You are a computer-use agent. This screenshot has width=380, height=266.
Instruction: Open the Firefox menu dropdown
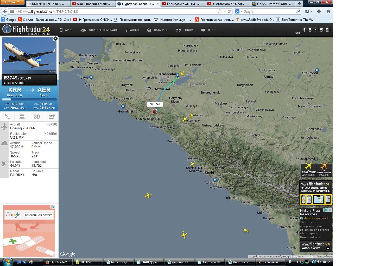(x=12, y=2)
